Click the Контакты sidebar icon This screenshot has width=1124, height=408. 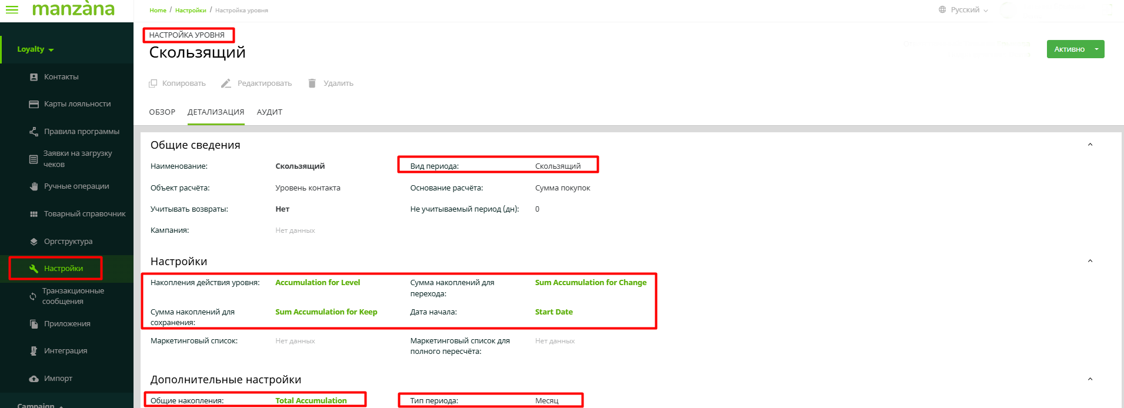point(34,77)
